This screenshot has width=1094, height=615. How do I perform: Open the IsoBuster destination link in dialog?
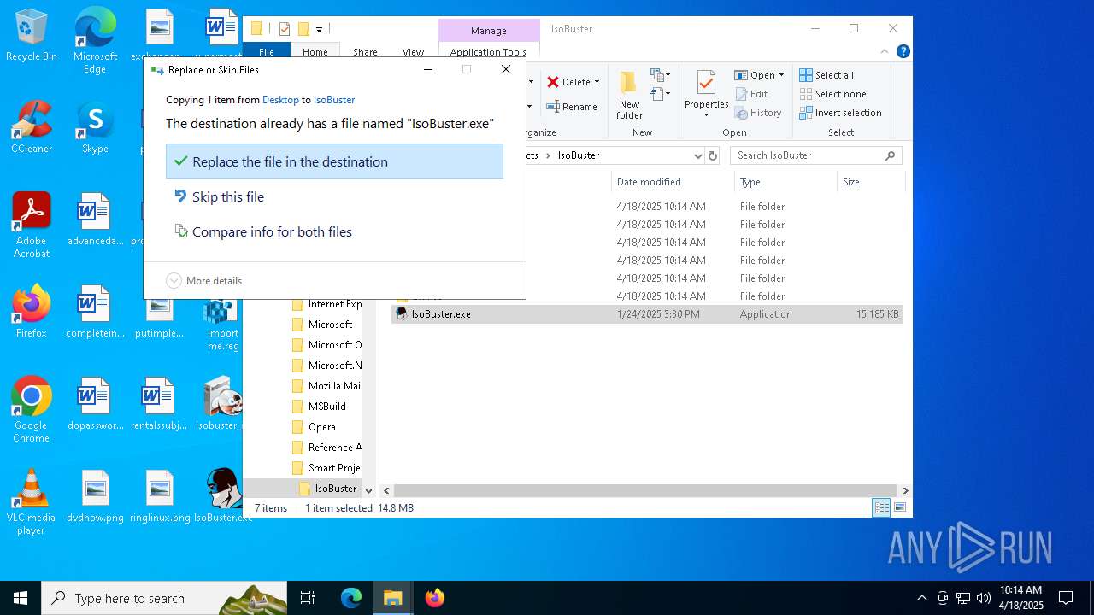click(334, 100)
